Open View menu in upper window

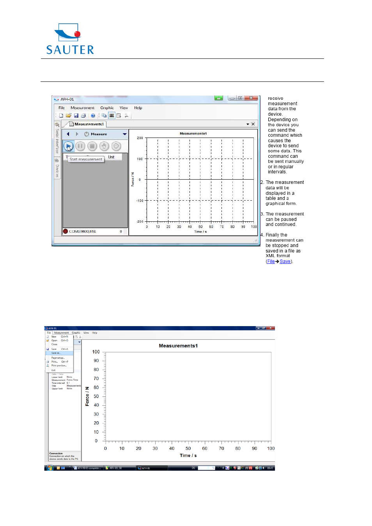124,108
